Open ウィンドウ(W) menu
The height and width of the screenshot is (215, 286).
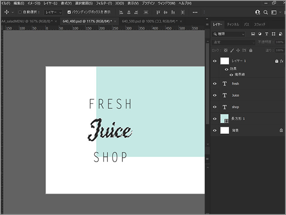click(166, 3)
